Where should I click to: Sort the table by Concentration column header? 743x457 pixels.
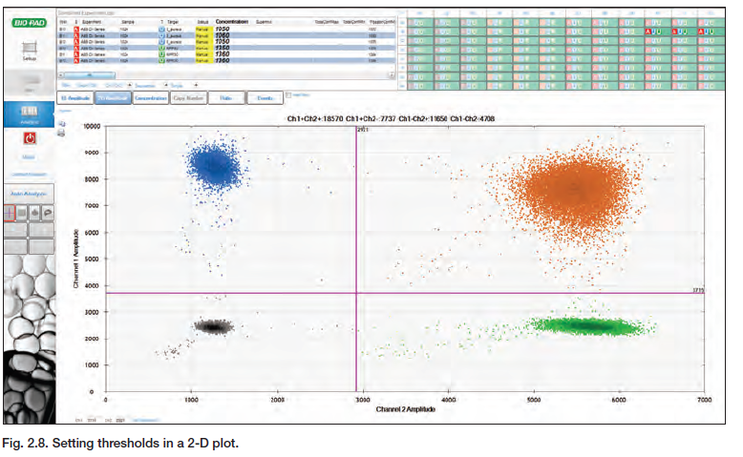(x=232, y=20)
